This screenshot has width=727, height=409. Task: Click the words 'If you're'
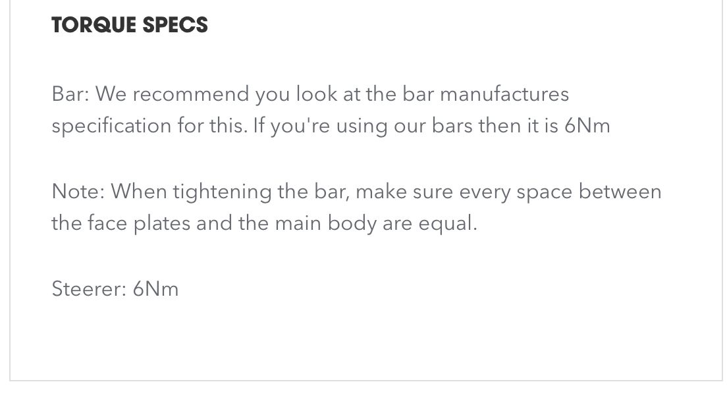click(x=292, y=126)
